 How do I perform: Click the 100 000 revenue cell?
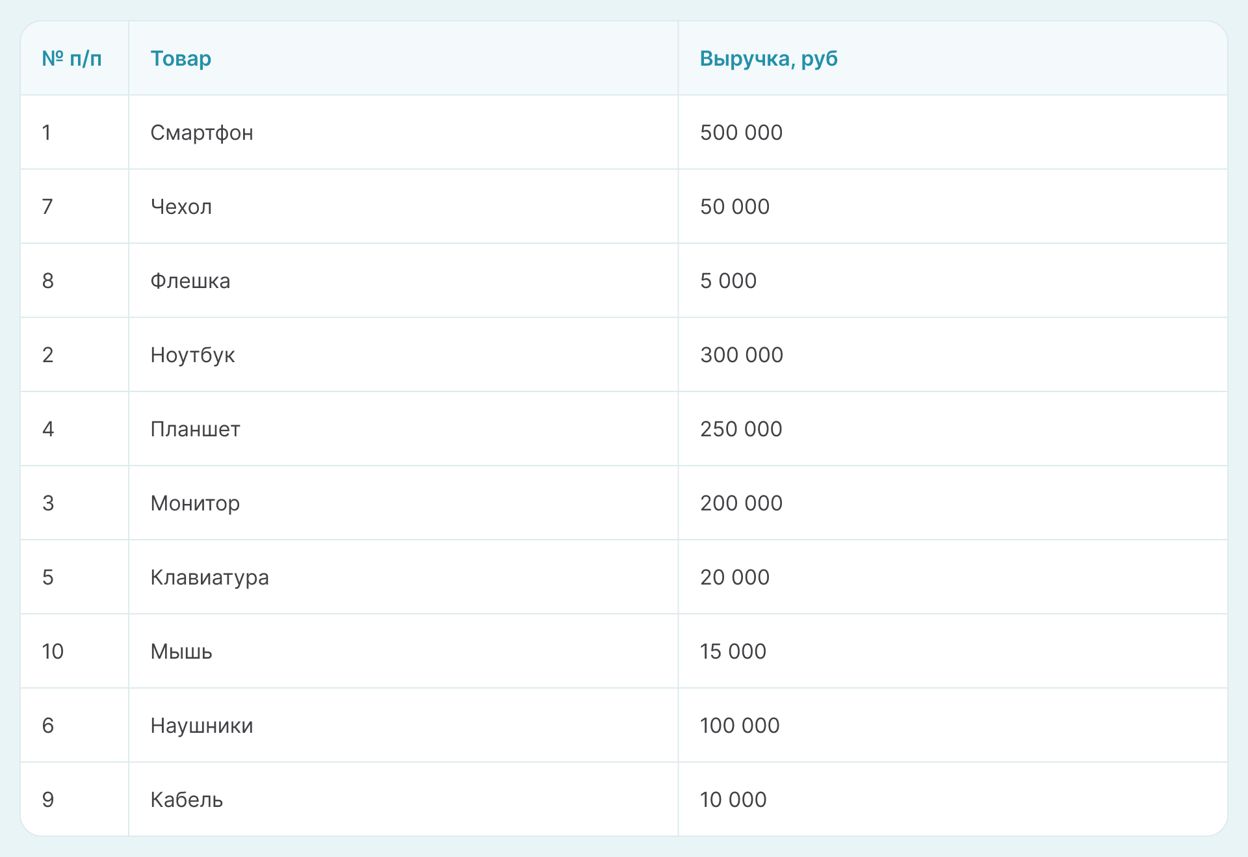pos(740,726)
